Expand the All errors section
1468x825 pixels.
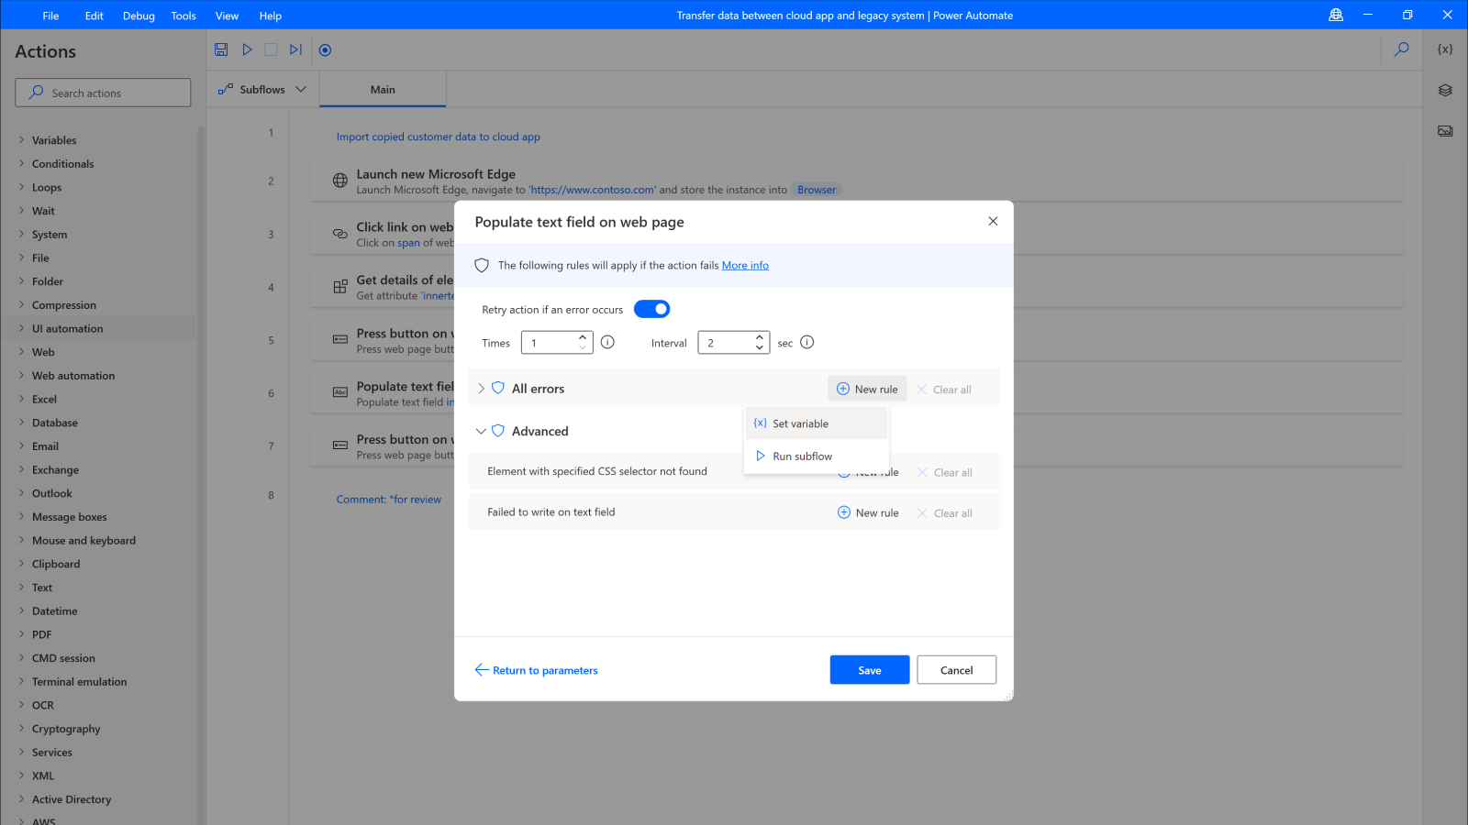[x=481, y=389]
